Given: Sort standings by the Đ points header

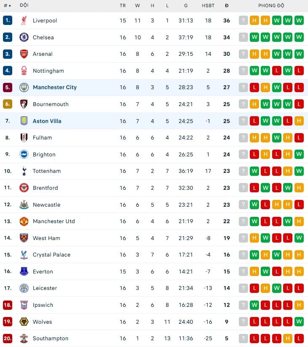Looking at the screenshot, I should click(227, 5).
